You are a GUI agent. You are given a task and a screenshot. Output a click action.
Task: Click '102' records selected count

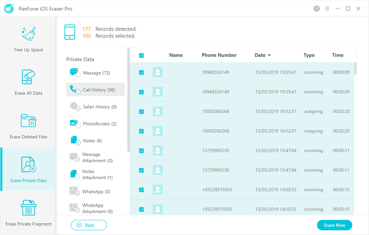click(86, 36)
